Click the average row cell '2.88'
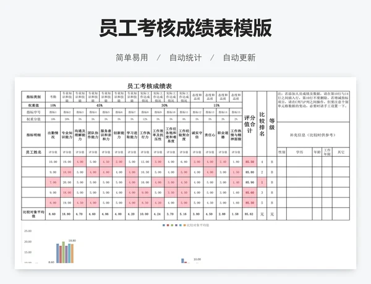Viewport: 371px width, 284px height. point(223,214)
